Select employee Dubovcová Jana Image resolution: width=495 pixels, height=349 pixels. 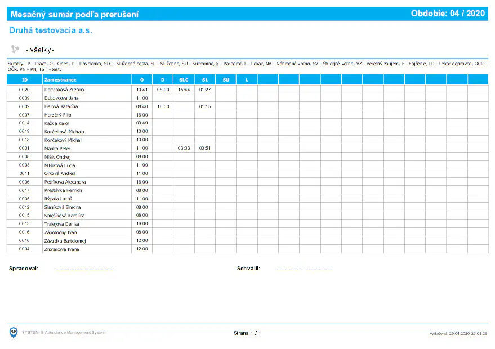61,98
